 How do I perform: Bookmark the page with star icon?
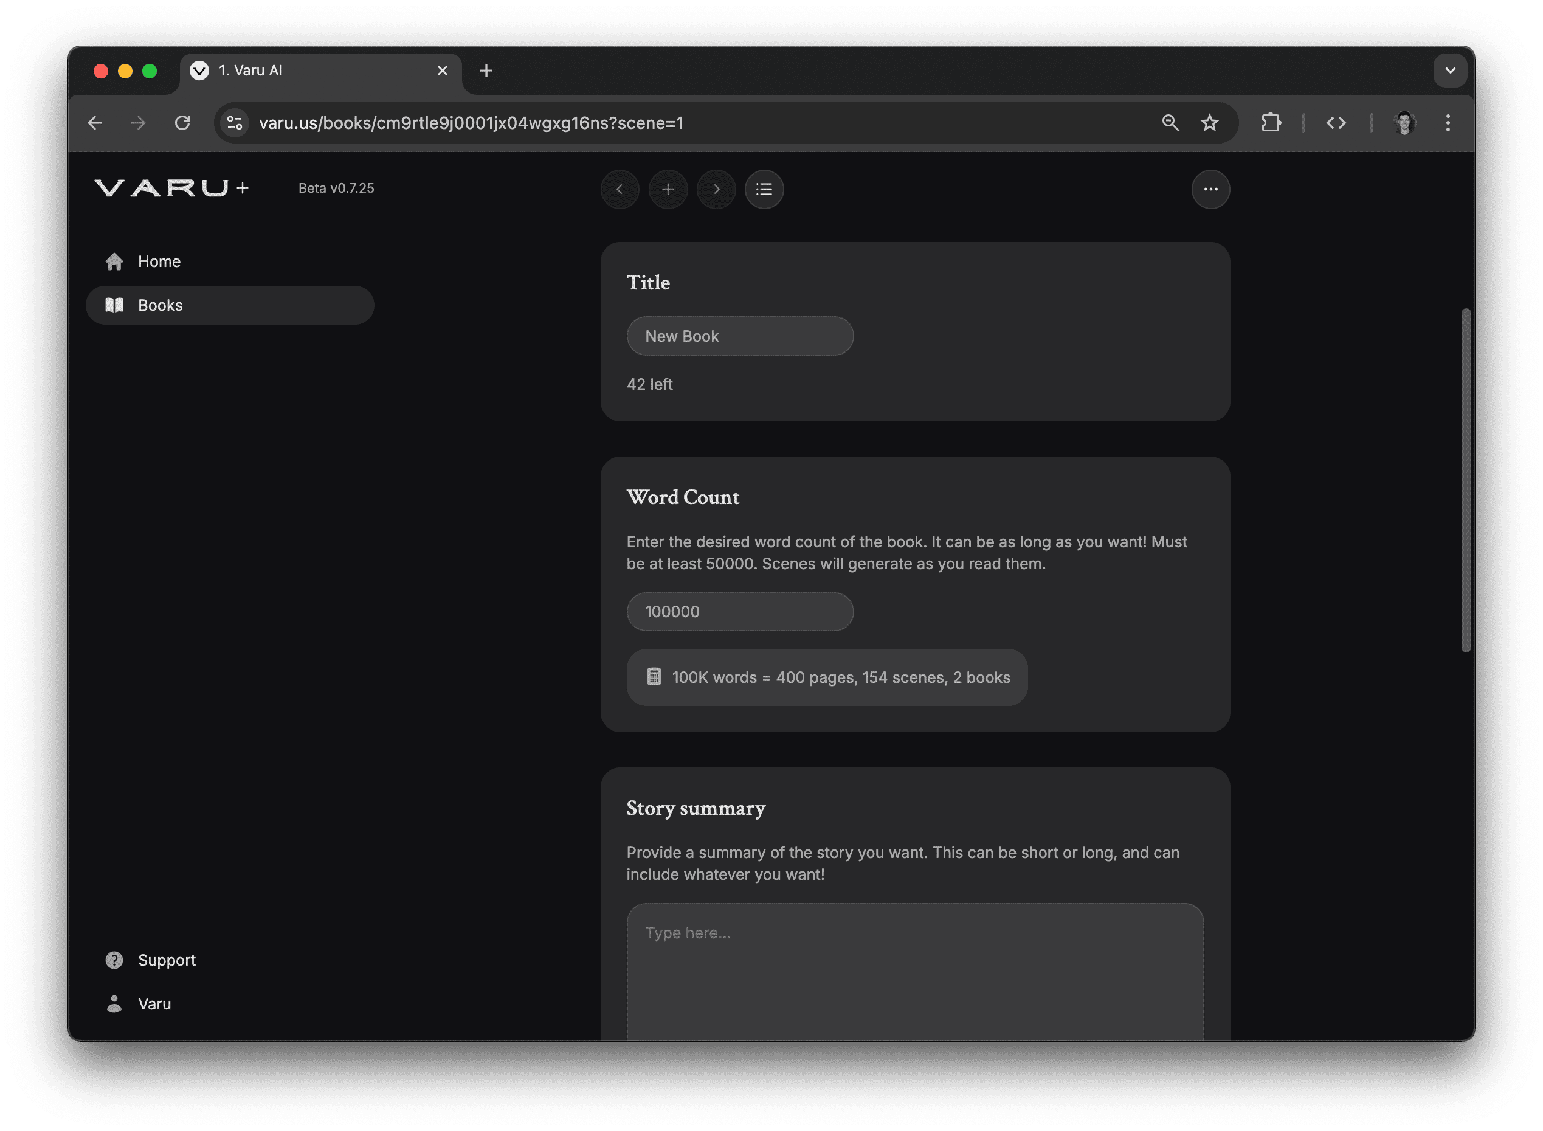tap(1210, 123)
